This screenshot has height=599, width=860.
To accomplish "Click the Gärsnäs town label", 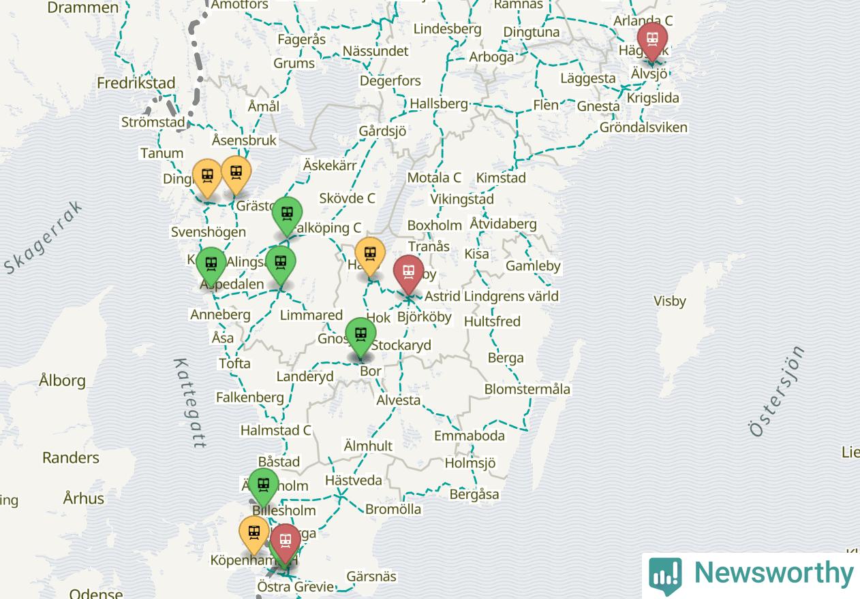I will click(x=371, y=576).
